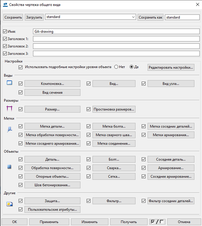Toggle all checkboxes on/off button
This screenshot has width=202, height=226.
(157, 222)
